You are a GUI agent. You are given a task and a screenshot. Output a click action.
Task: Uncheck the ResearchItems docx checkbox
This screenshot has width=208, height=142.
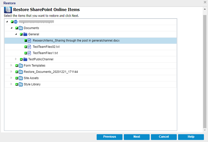[x=26, y=40]
